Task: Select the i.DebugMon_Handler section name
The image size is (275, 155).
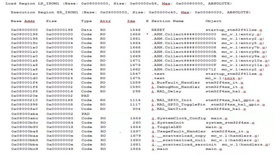Action: pos(176,87)
